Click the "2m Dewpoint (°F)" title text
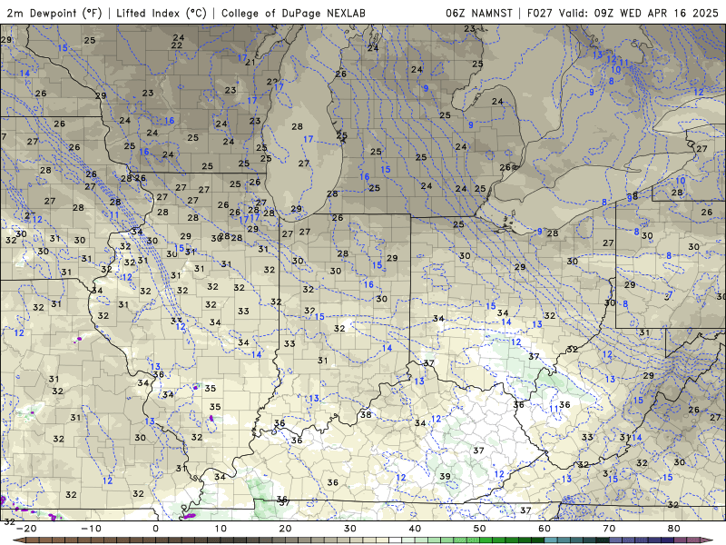Viewport: 726px width, 545px height. (54, 14)
